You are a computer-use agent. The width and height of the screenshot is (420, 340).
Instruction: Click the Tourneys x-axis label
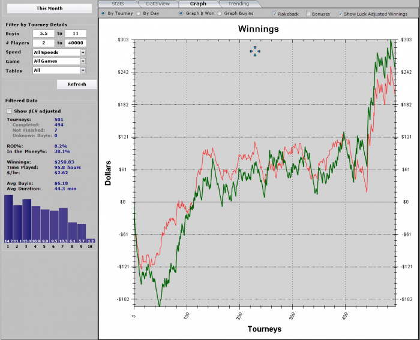(265, 329)
